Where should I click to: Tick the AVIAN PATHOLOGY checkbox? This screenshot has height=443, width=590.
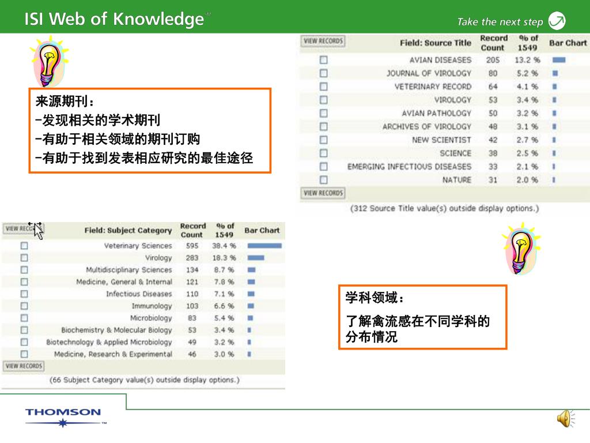coord(324,113)
